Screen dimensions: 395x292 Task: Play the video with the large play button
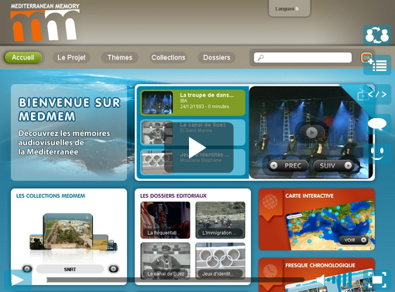[x=198, y=148]
